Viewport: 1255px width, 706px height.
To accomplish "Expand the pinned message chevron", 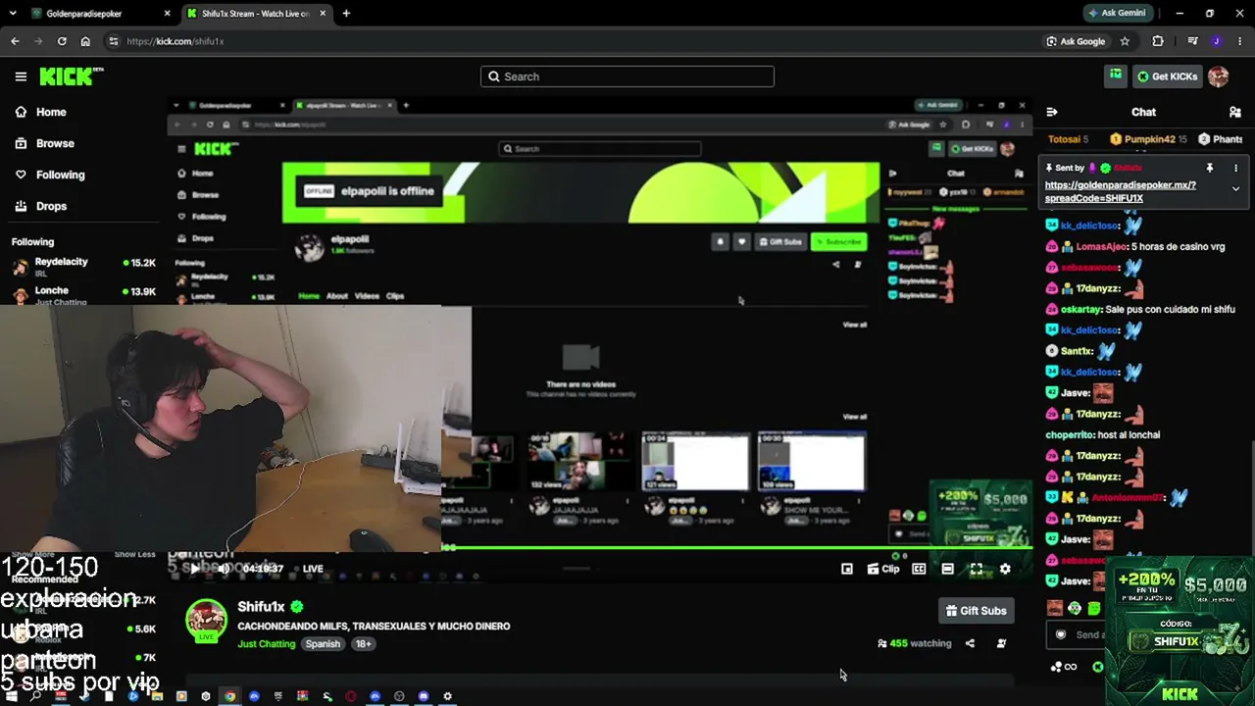I will [1235, 188].
